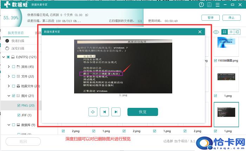This screenshot has width=246, height=151.
Task: Go to previous image in preview
Action: pos(104,112)
